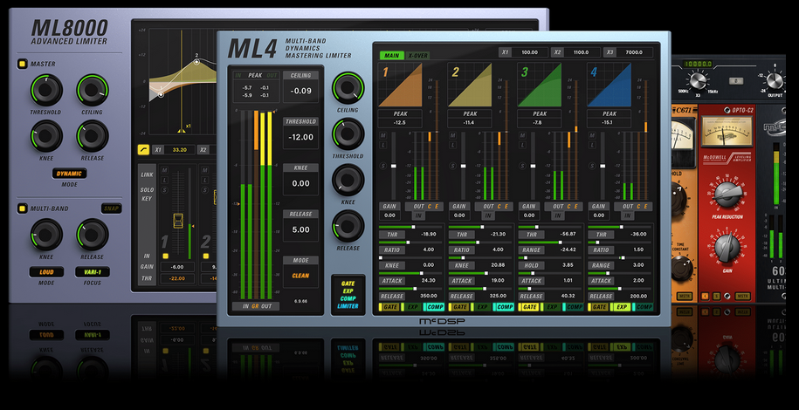This screenshot has height=410, width=799.
Task: Select EXP mode on ML4 band 2
Action: click(x=482, y=307)
